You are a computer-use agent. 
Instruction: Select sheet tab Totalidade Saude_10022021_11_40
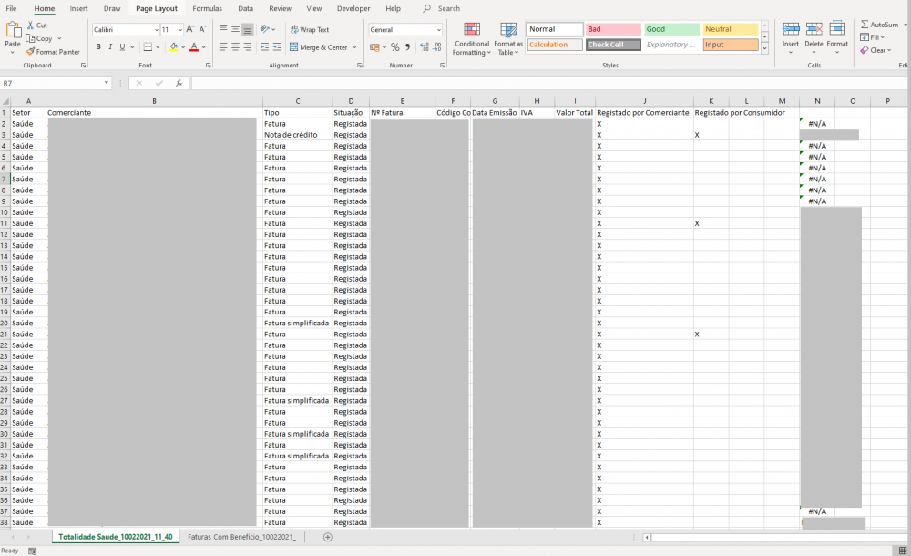coord(116,537)
